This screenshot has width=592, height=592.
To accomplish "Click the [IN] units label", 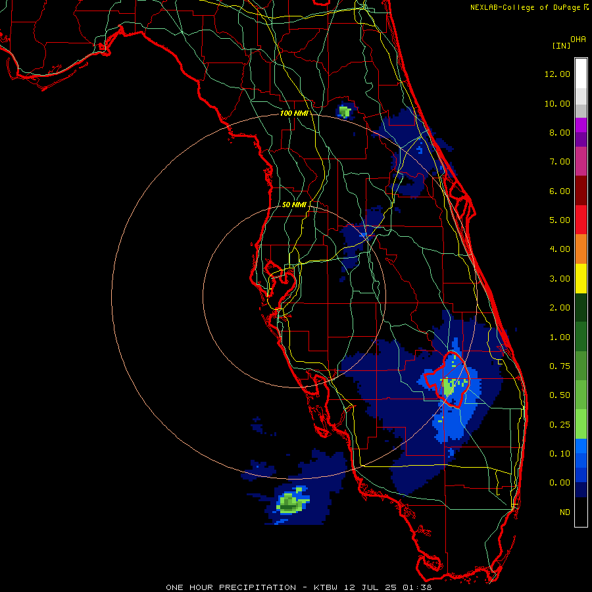I will [x=562, y=45].
